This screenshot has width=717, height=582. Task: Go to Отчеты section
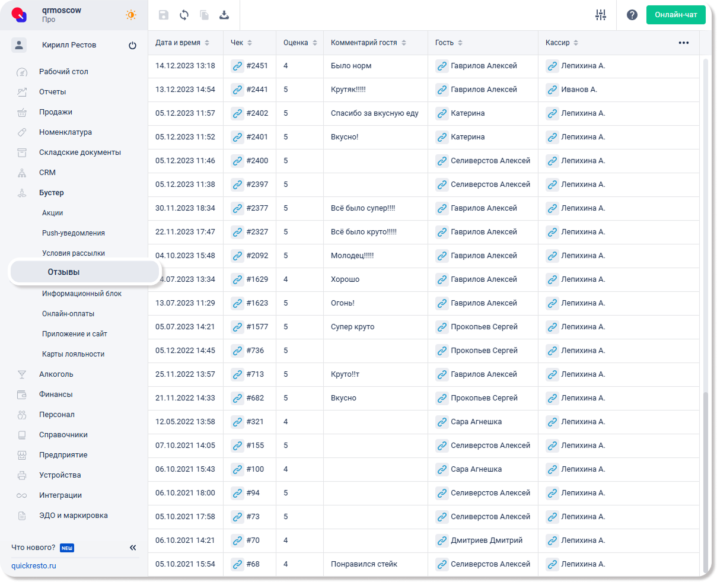[x=53, y=92]
